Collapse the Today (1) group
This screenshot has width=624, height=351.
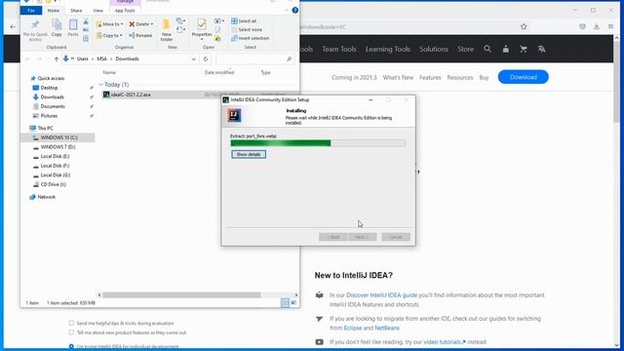[100, 85]
